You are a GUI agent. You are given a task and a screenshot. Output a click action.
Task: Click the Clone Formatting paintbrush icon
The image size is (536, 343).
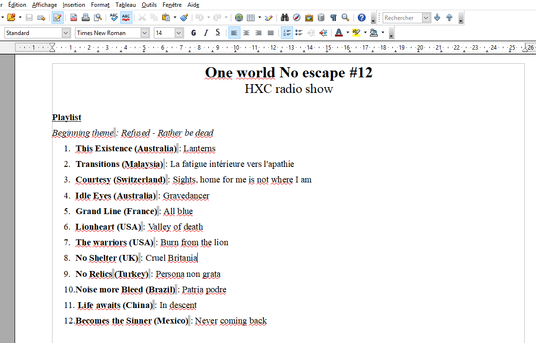click(x=184, y=18)
